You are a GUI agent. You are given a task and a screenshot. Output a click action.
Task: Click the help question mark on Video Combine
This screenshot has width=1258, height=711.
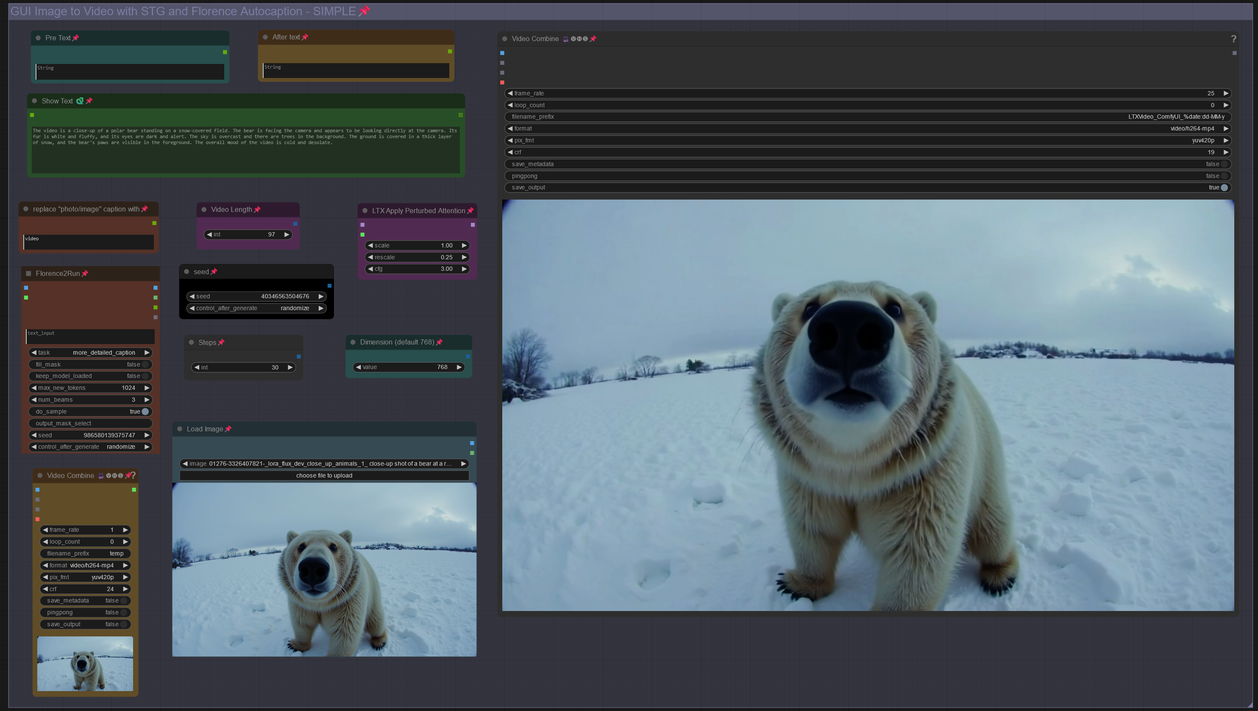[x=1233, y=39]
